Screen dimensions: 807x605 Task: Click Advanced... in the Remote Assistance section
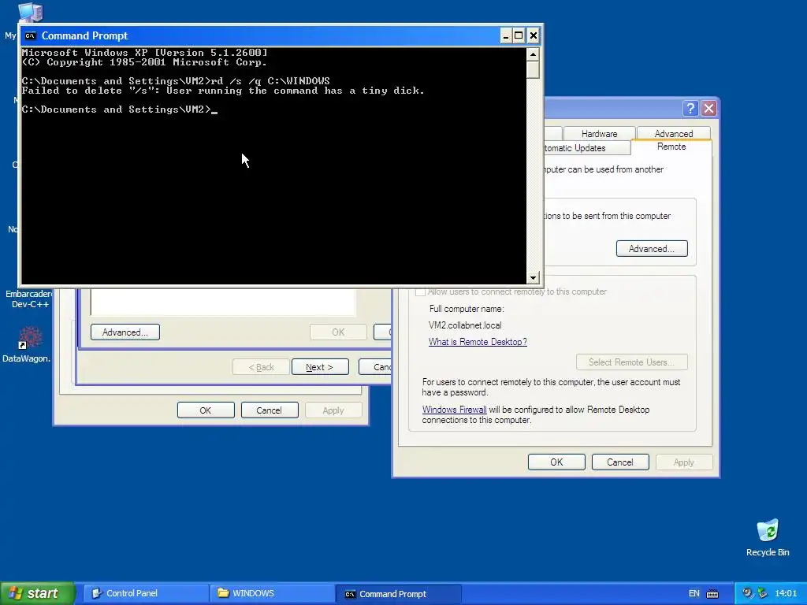652,248
